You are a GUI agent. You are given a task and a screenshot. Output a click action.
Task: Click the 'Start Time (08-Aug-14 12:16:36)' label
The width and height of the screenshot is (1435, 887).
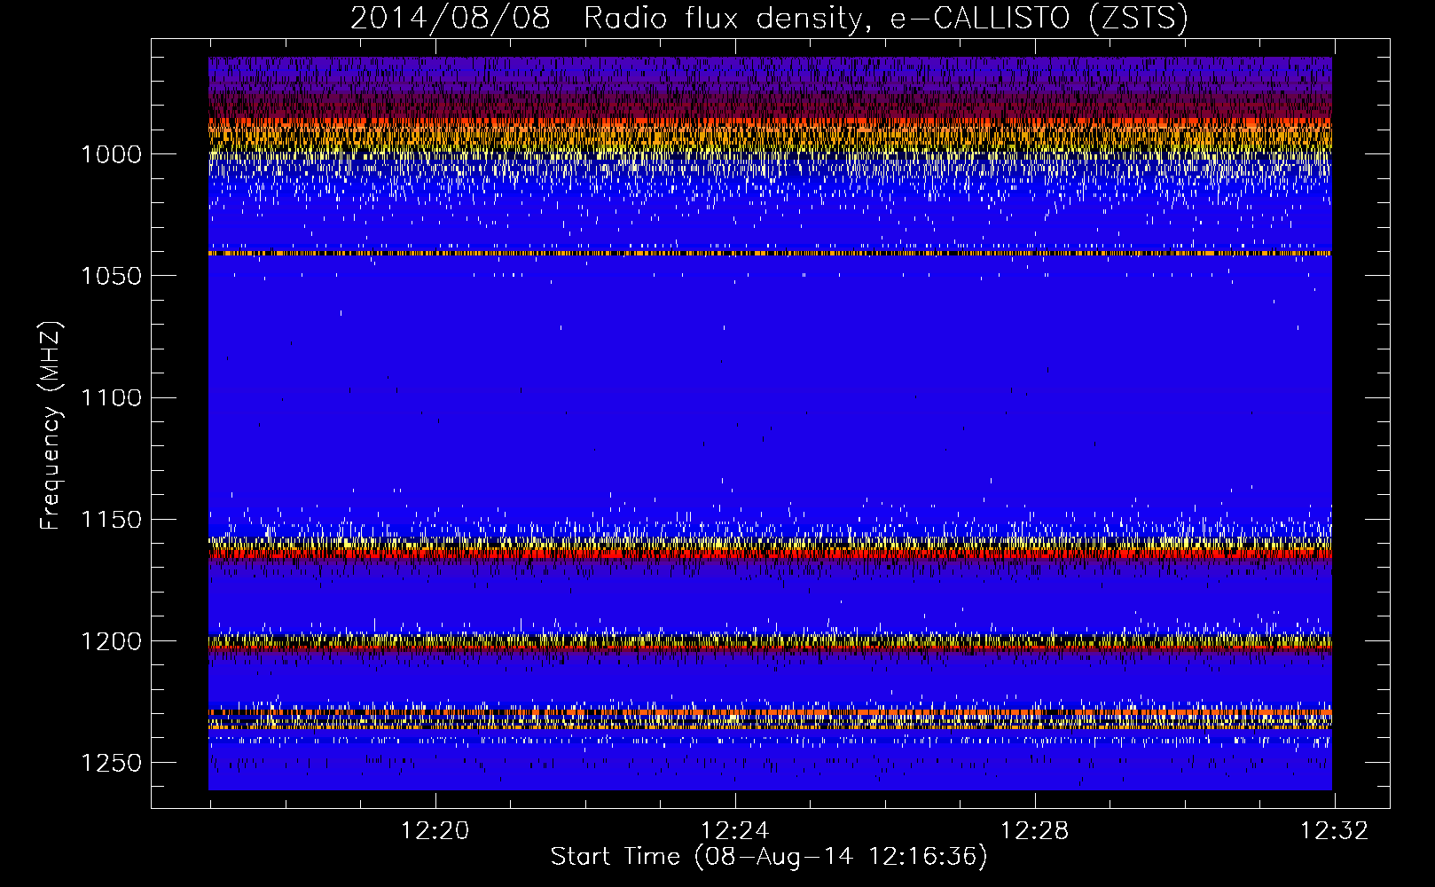pos(769,857)
